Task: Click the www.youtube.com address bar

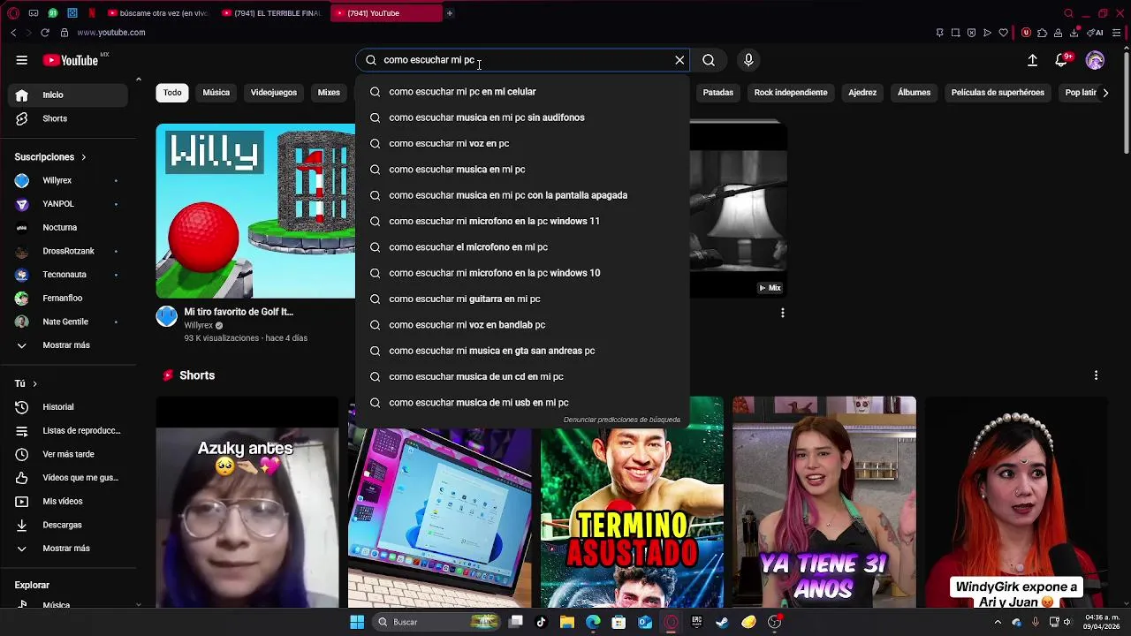Action: 111,33
